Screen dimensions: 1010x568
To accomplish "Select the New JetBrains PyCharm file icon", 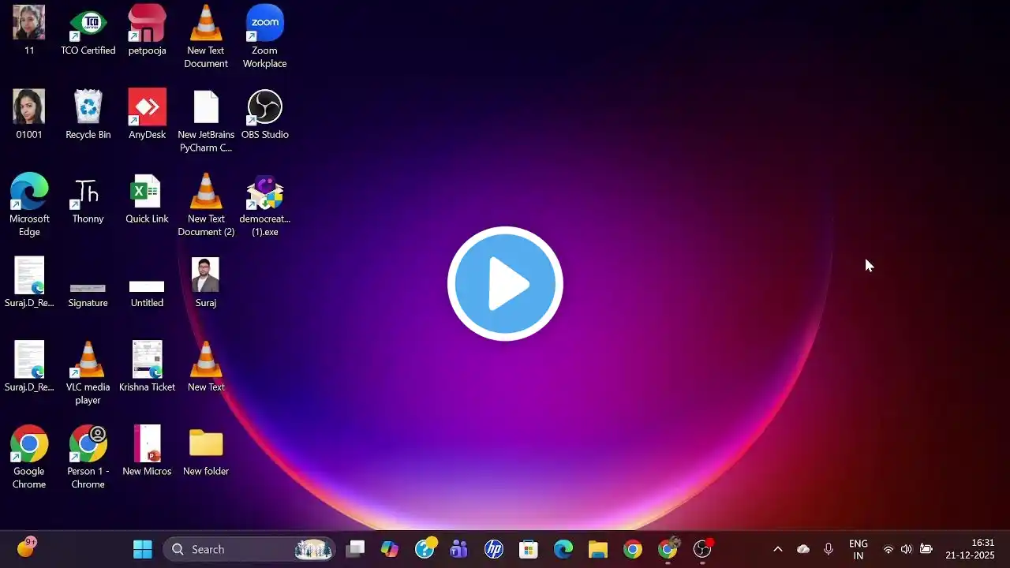I will pos(206,121).
